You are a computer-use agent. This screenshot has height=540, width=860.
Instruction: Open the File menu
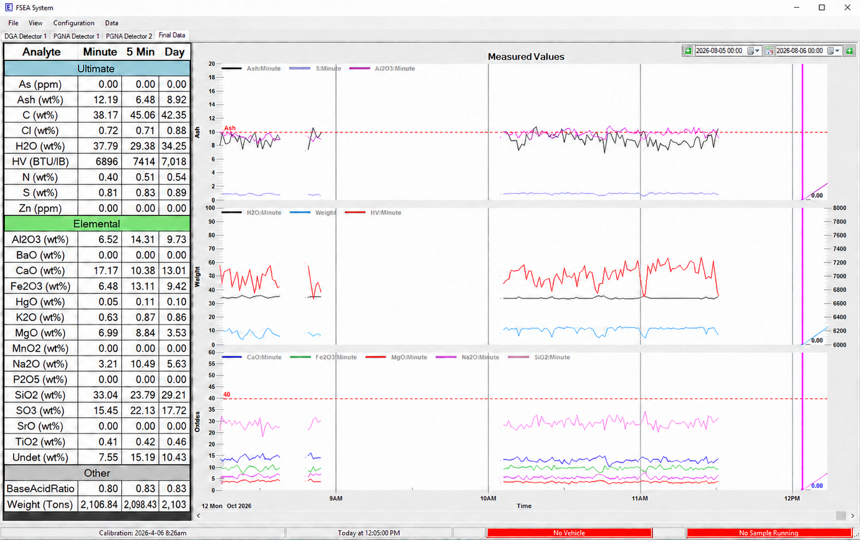13,23
